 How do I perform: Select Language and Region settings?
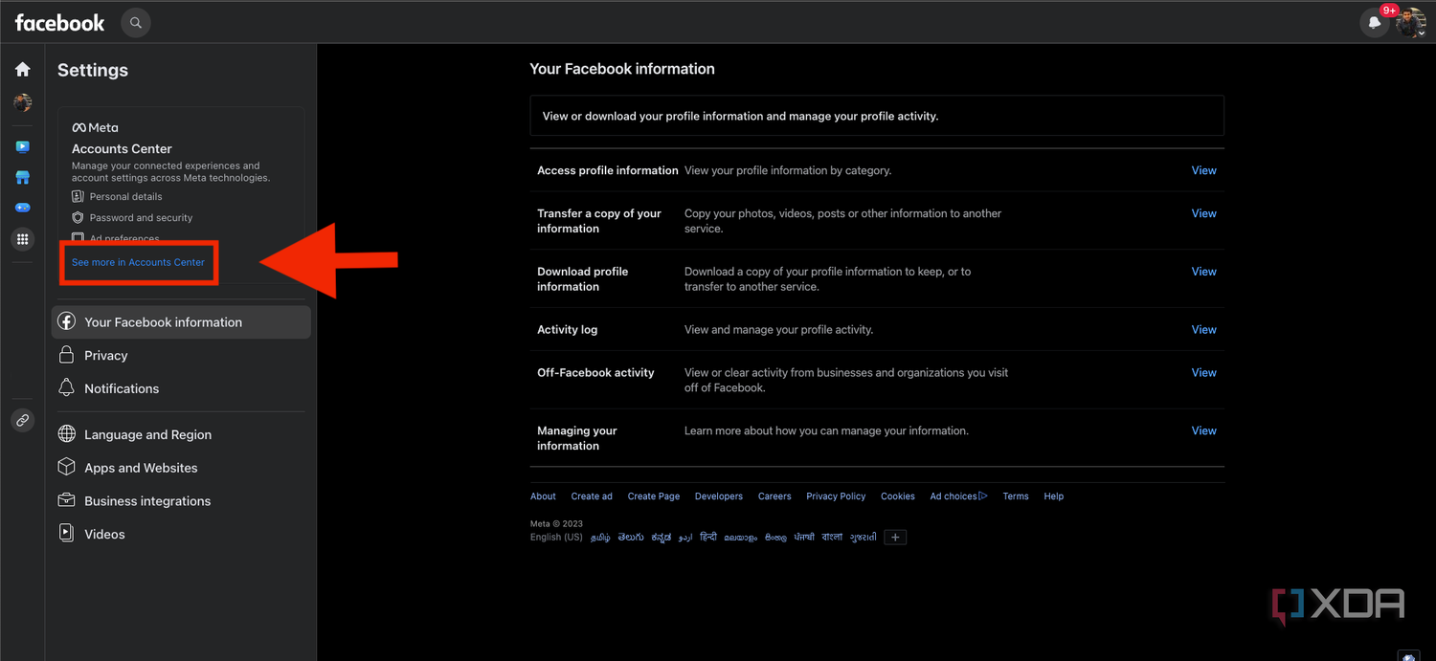coord(147,434)
